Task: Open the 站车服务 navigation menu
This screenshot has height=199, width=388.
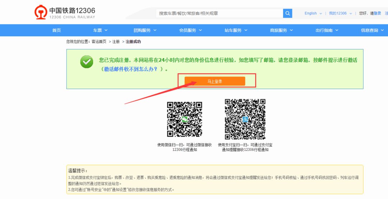Action: pos(233,30)
